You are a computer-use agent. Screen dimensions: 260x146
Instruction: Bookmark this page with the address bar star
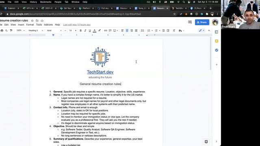[x=174, y=14]
